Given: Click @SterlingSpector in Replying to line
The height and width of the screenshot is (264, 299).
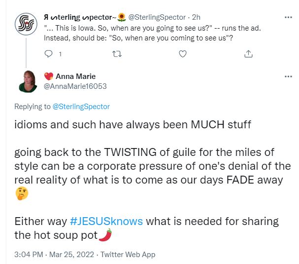Looking at the screenshot, I should pos(81,106).
